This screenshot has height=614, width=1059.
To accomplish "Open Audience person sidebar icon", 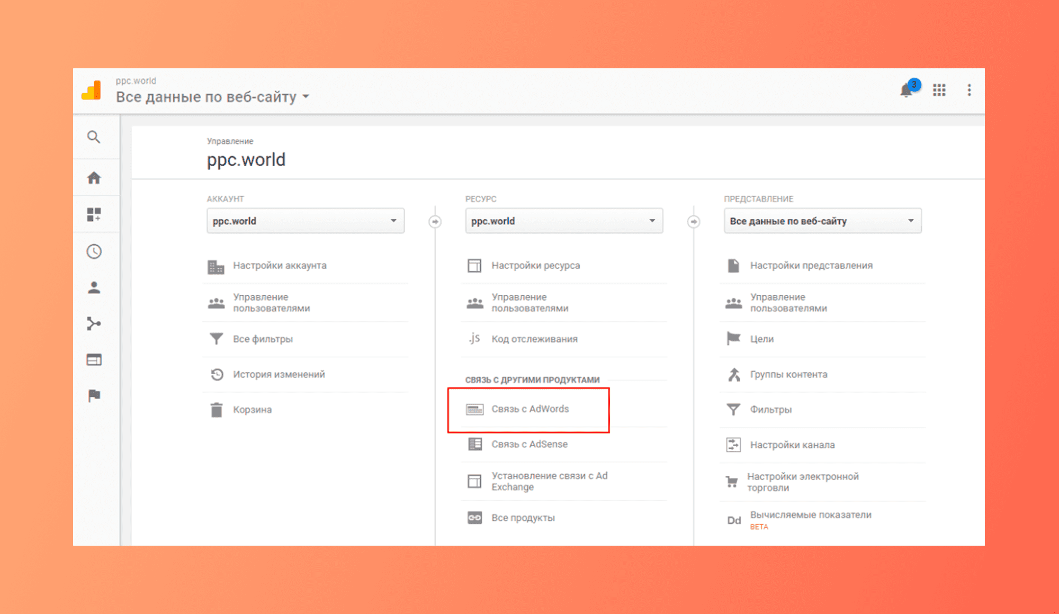I will [94, 287].
